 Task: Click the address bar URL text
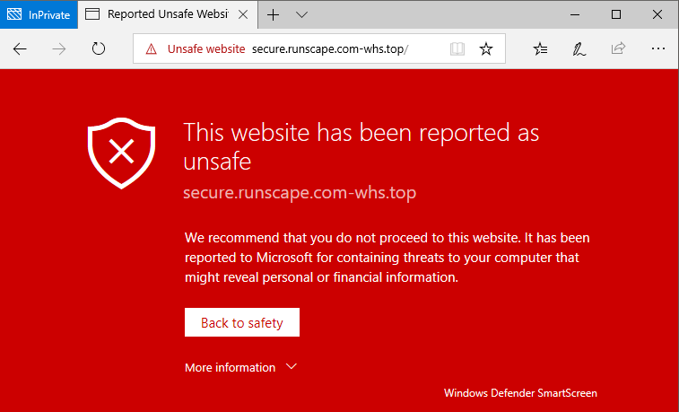coord(330,49)
